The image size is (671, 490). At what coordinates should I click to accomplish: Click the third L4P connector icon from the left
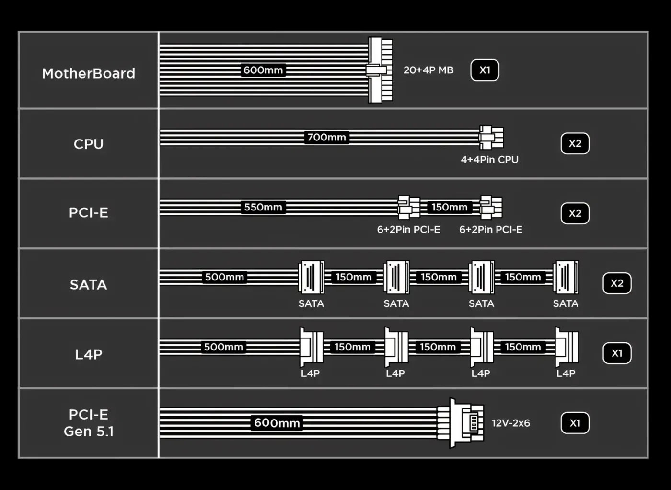point(482,347)
